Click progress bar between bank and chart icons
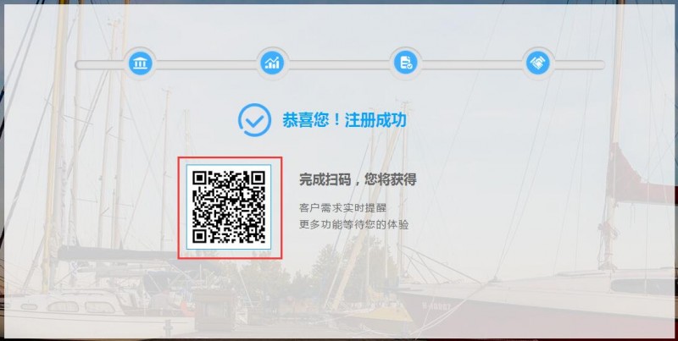 pos(207,65)
